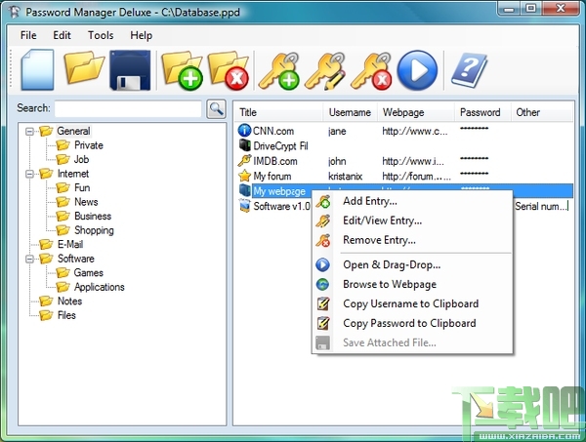Click into the Search input field
Viewport: 586px width, 442px height.
[x=128, y=109]
